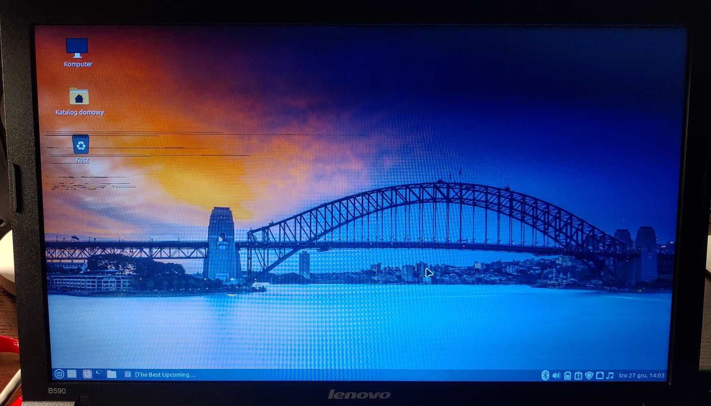The height and width of the screenshot is (406, 711).
Task: Launch the terminal from the panel
Action: tap(99, 374)
